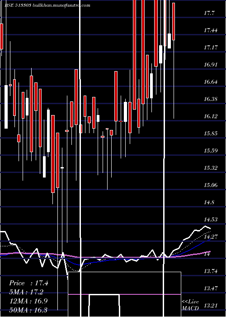
Task: Click the 50MA : 16.3 readout
Action: [28, 310]
